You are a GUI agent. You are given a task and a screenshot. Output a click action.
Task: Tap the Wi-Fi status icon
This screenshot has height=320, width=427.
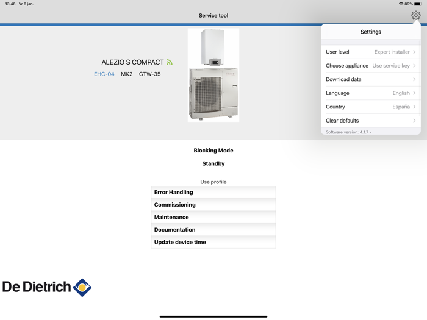click(401, 4)
